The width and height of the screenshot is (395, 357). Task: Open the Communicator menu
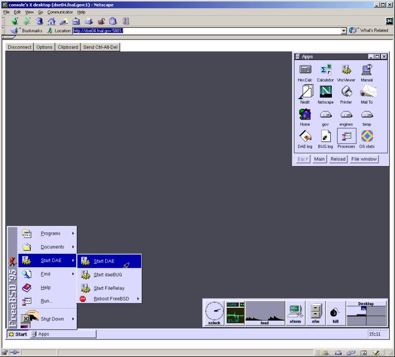60,12
